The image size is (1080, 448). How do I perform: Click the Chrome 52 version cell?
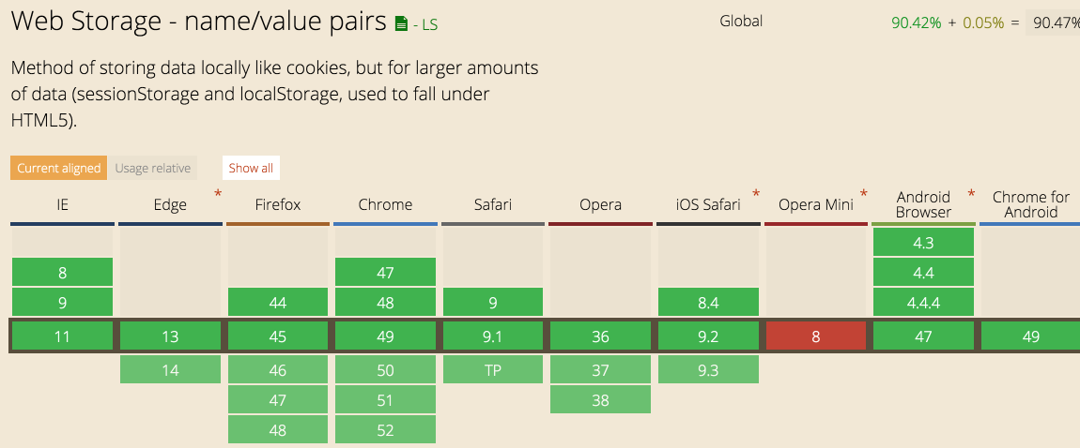(386, 430)
